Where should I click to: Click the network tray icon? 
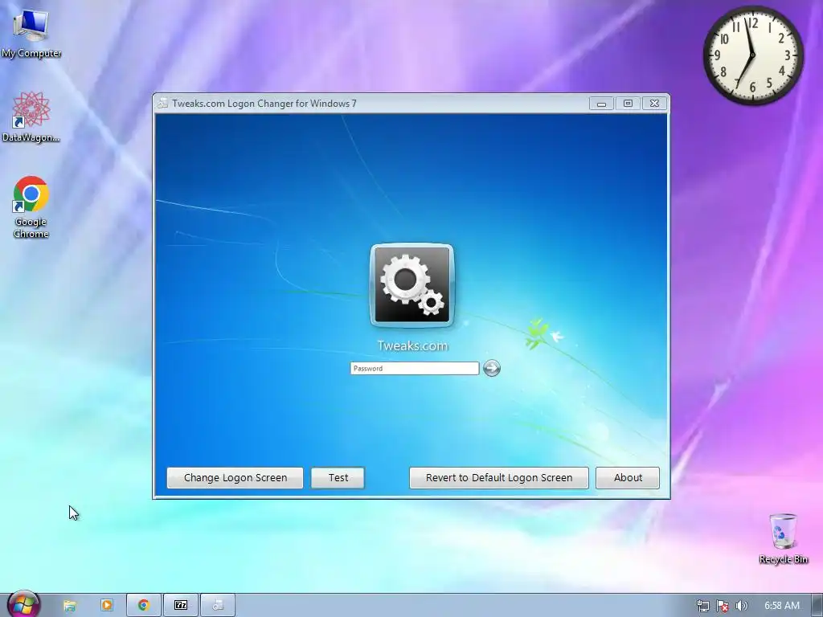tap(702, 606)
